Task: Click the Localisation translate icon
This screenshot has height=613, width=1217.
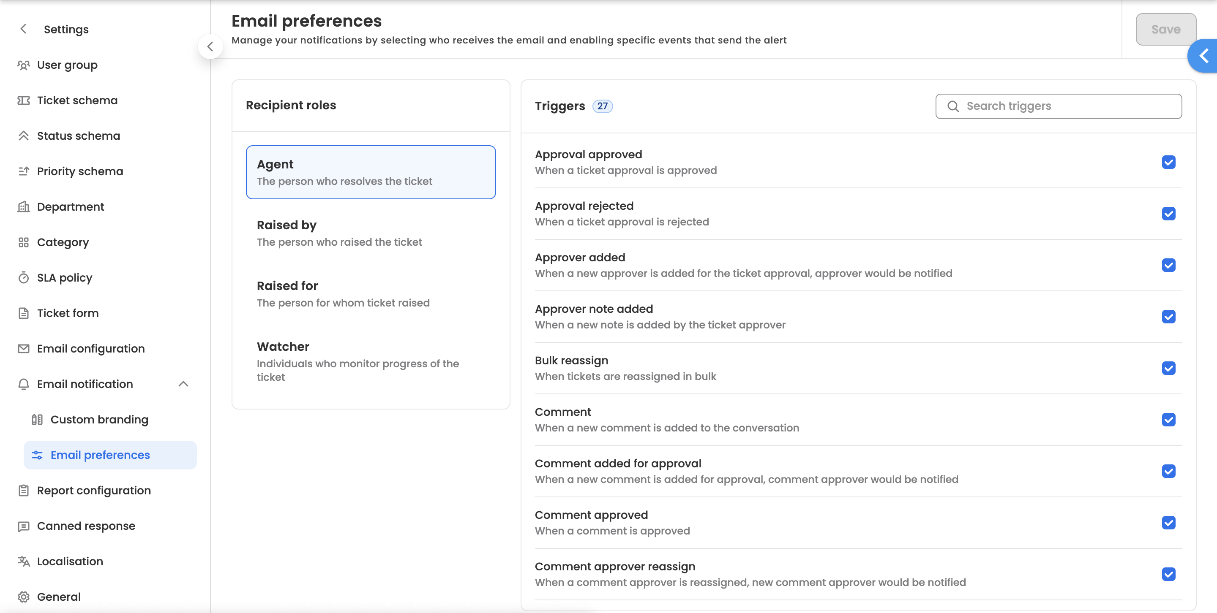Action: (23, 561)
